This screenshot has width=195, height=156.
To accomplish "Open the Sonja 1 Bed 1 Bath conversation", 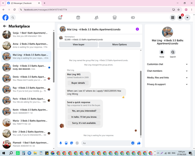I will pos(27,35).
